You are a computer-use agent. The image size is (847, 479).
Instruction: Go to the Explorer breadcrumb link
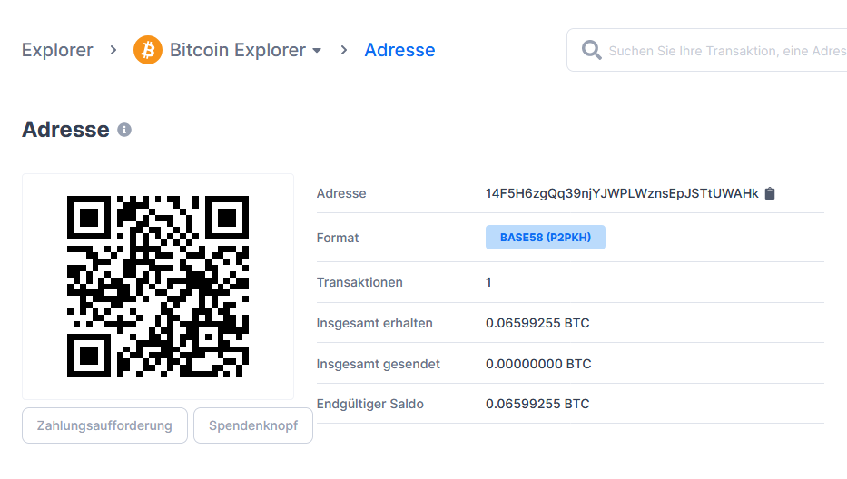pos(57,50)
